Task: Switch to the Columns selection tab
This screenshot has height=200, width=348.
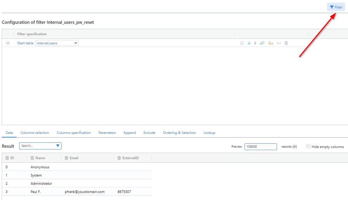Action: 34,133
